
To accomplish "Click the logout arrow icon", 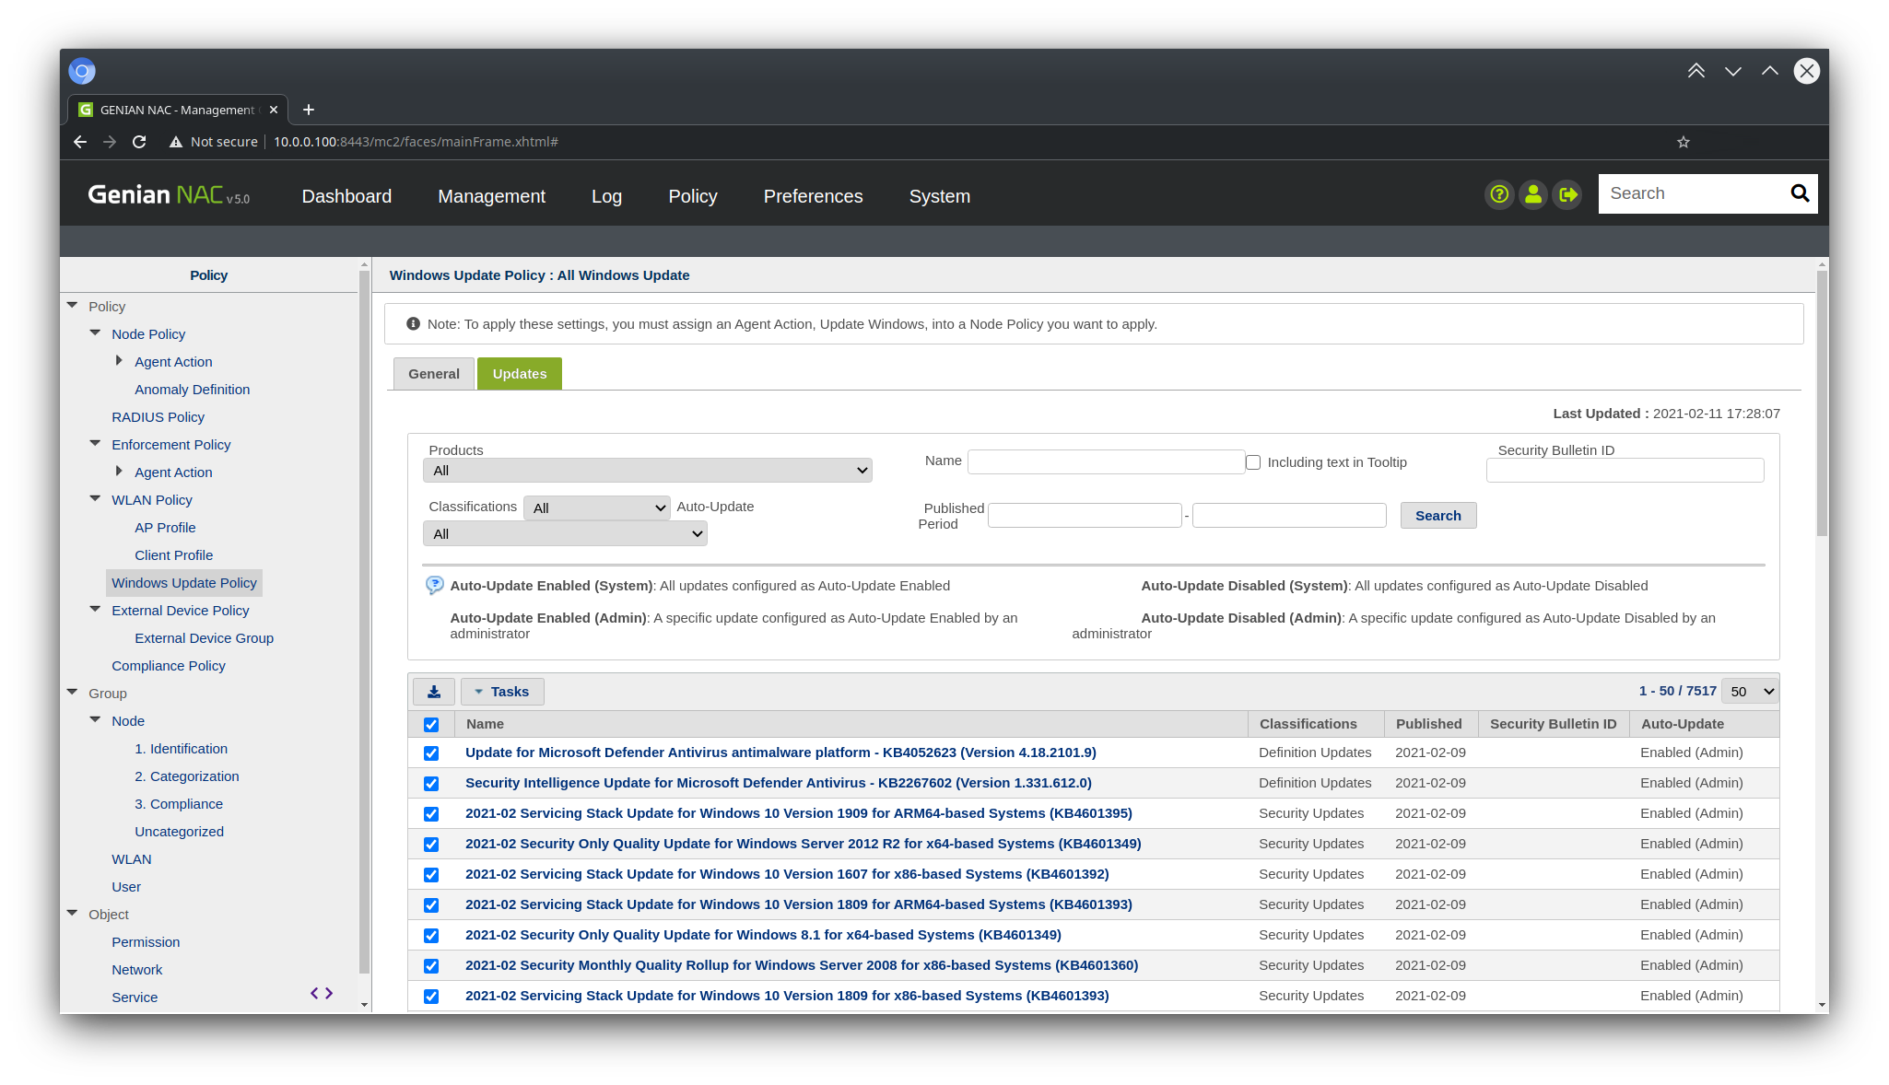I will click(1567, 194).
